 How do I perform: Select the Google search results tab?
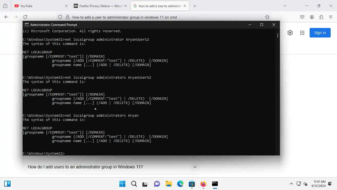click(160, 6)
